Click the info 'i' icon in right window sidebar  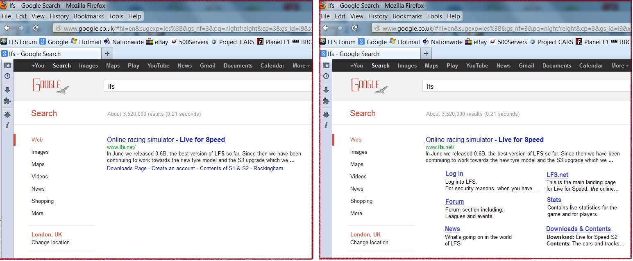(x=326, y=125)
